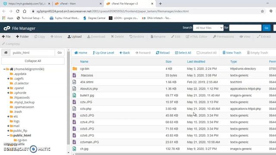Expand the public_ftp folder
The width and height of the screenshot is (276, 155).
tap(8, 131)
